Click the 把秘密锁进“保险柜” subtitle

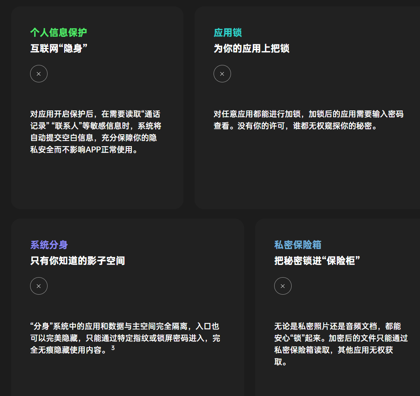click(x=317, y=261)
